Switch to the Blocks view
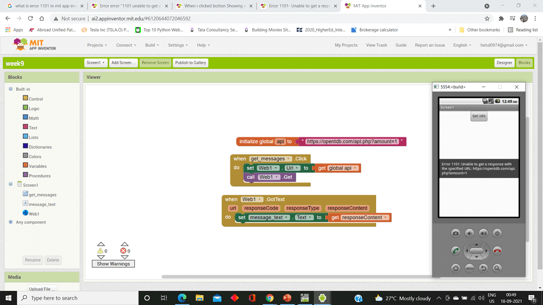Image resolution: width=543 pixels, height=305 pixels. tap(524, 63)
